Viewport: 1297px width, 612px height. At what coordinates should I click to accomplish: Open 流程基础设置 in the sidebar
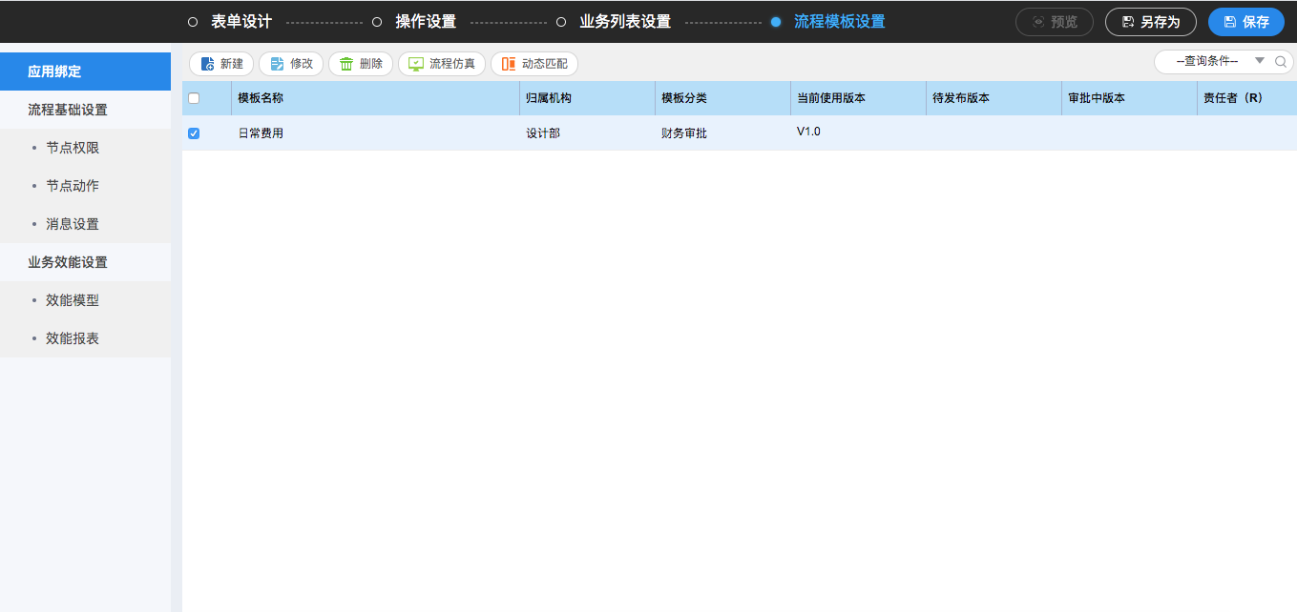pos(85,110)
